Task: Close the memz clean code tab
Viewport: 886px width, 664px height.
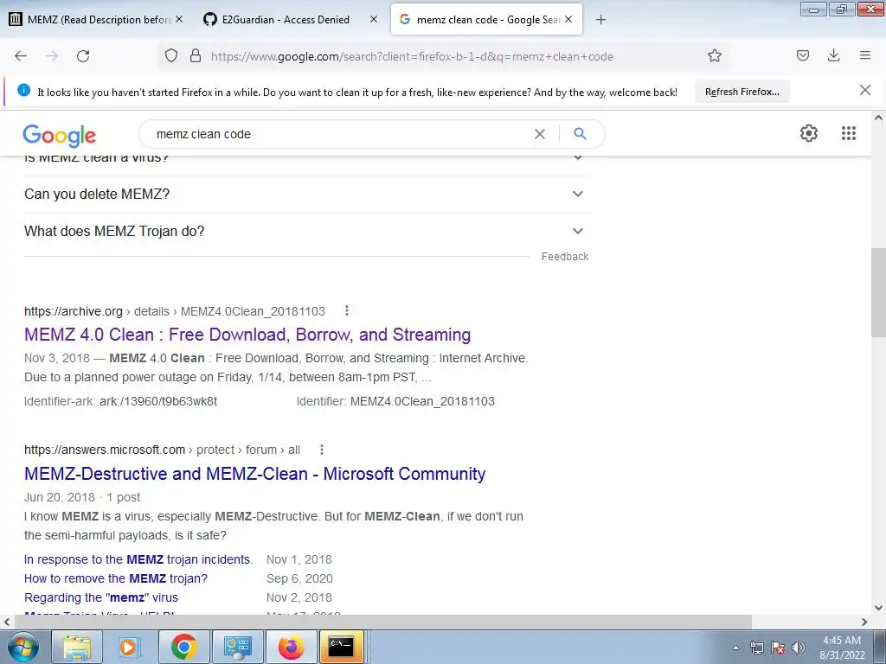Action: [568, 19]
